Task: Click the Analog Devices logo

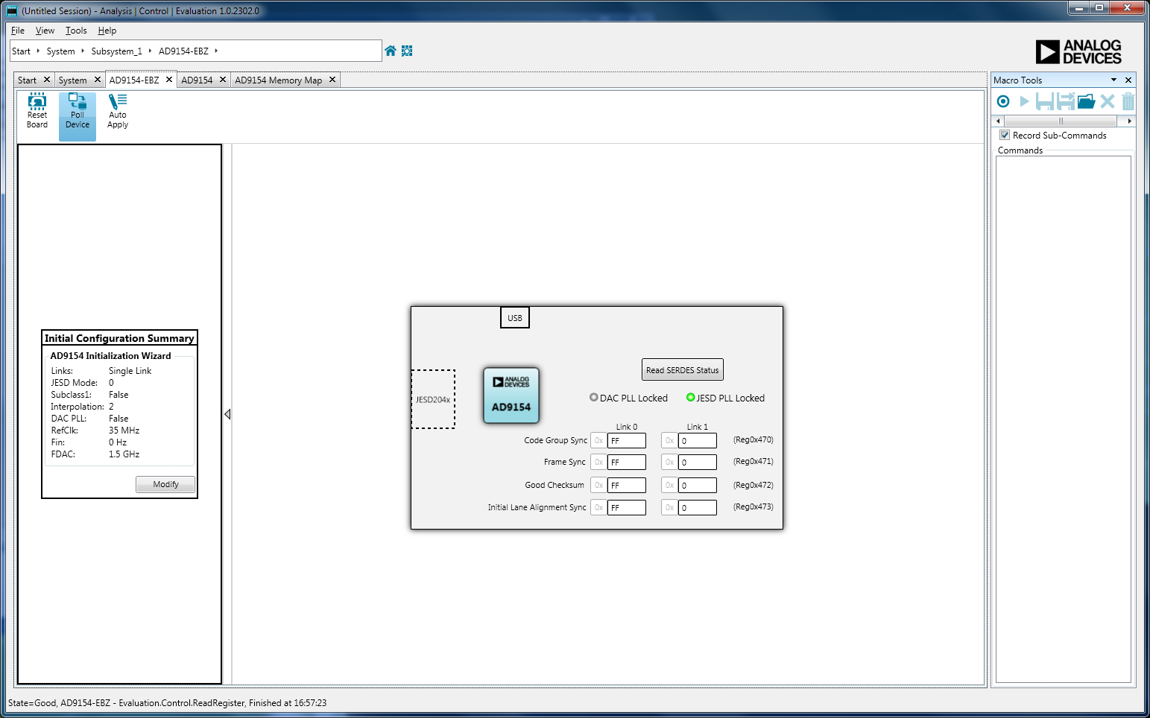Action: click(1078, 51)
